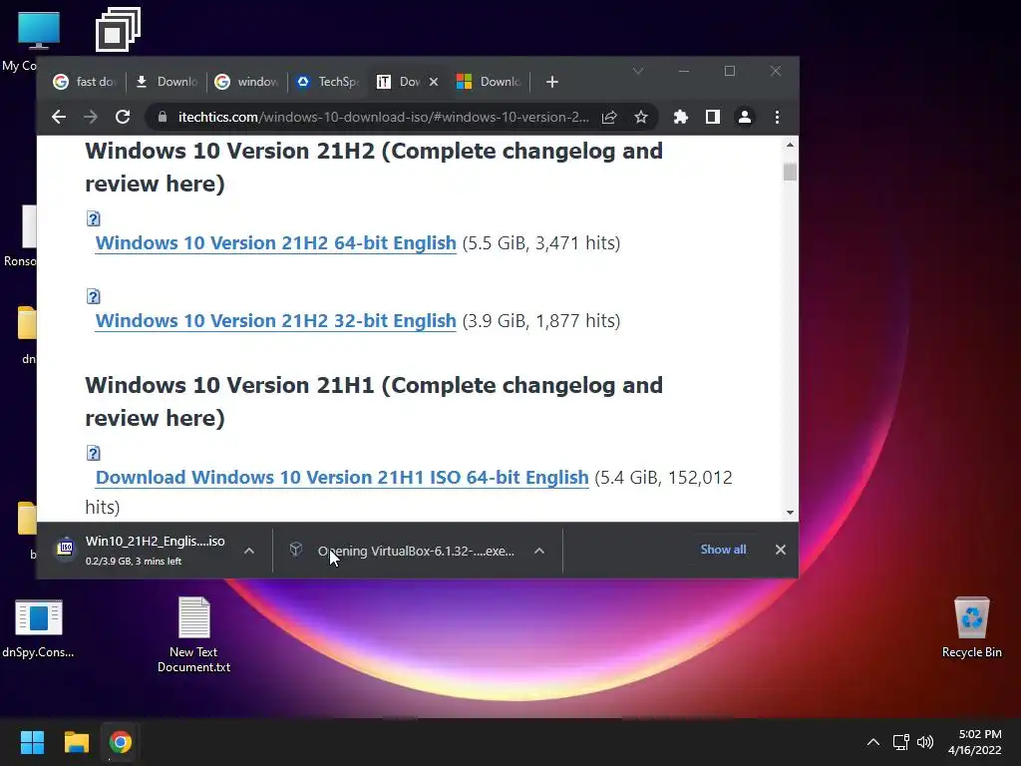Click the VirtualBox file icon in downloads bar
This screenshot has width=1021, height=766.
(295, 550)
